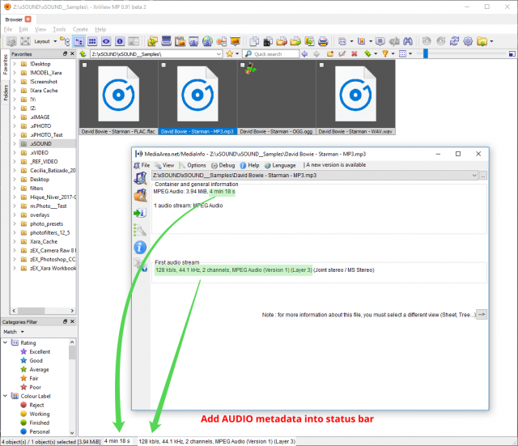Viewport: 518px width, 446px height.
Task: Click the red X delete icon
Action: coord(355,53)
